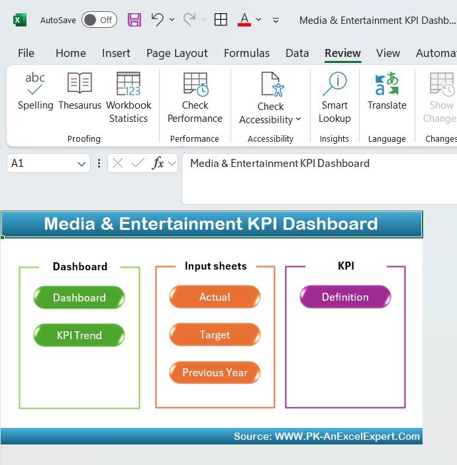Switch to the Home tab
Screen dimensions: 457x465
pyautogui.click(x=71, y=53)
